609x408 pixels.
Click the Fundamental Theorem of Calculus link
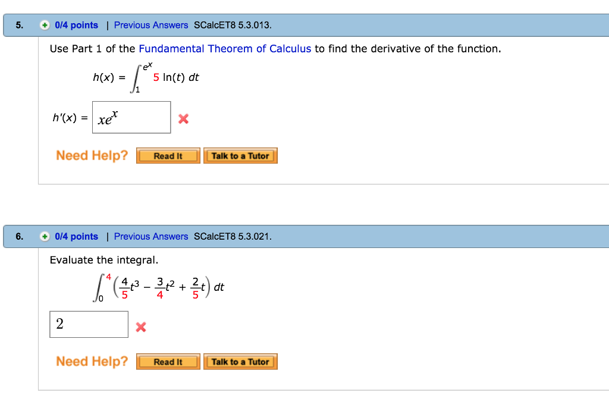(224, 49)
